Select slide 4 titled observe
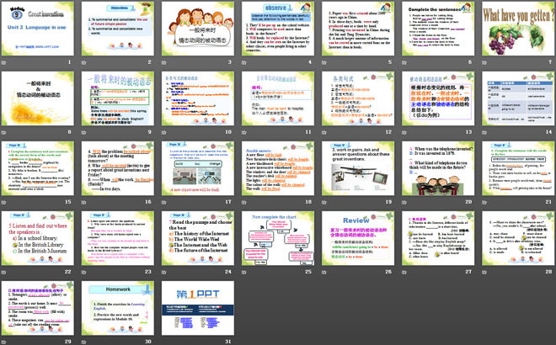This screenshot has width=556, height=345. click(278, 29)
